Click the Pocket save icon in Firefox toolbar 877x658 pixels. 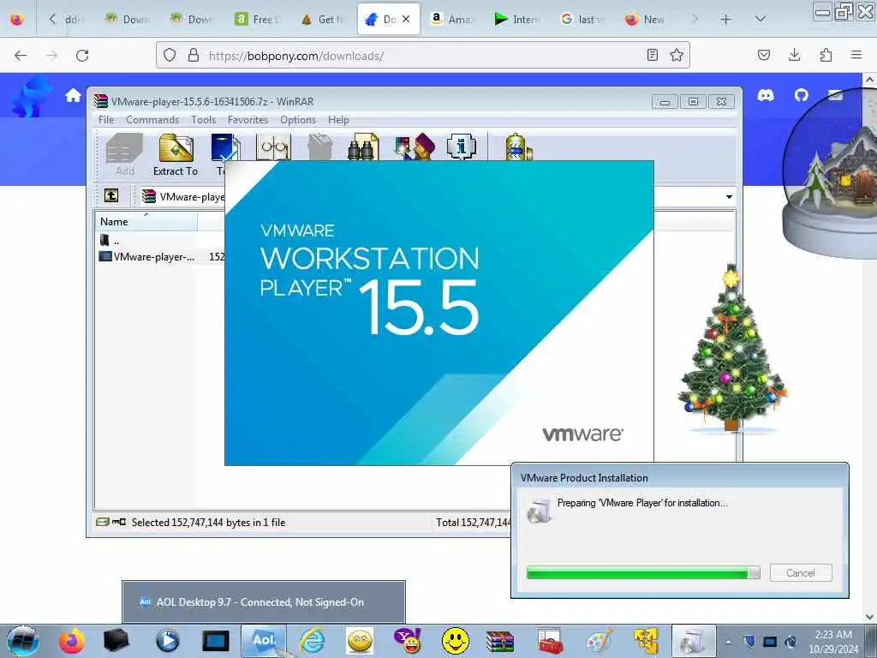click(763, 55)
